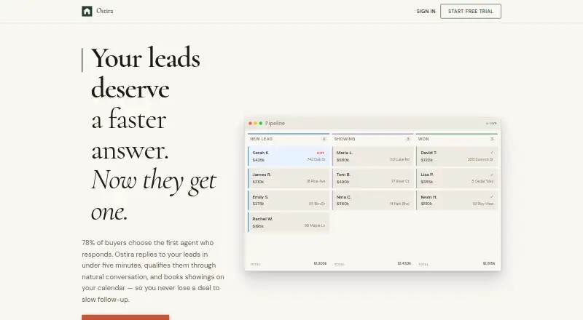Open the James R. lead card
The width and height of the screenshot is (583, 320).
click(289, 178)
